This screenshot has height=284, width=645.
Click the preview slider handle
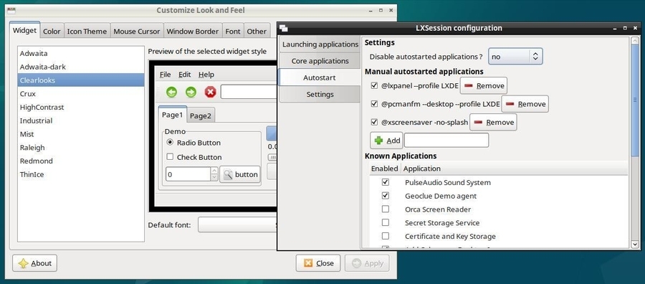pyautogui.click(x=272, y=157)
